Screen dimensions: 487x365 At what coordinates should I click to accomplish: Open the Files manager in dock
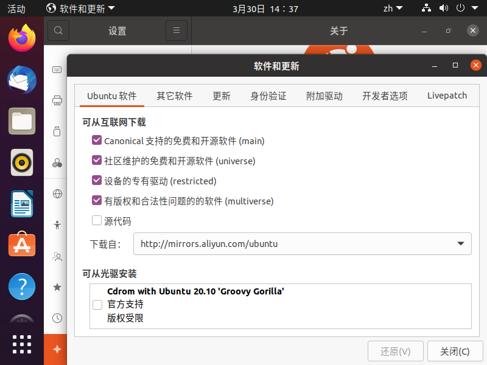point(22,121)
